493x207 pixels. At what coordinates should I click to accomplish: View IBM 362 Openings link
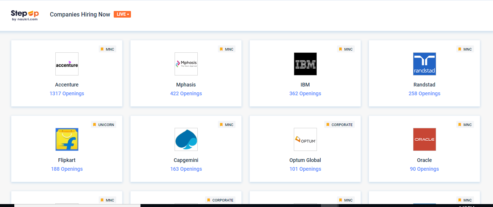tap(305, 93)
